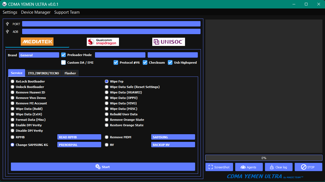Expand the READ RPMB dropdown
Image resolution: width=325 pixels, height=182 pixels.
[79, 137]
